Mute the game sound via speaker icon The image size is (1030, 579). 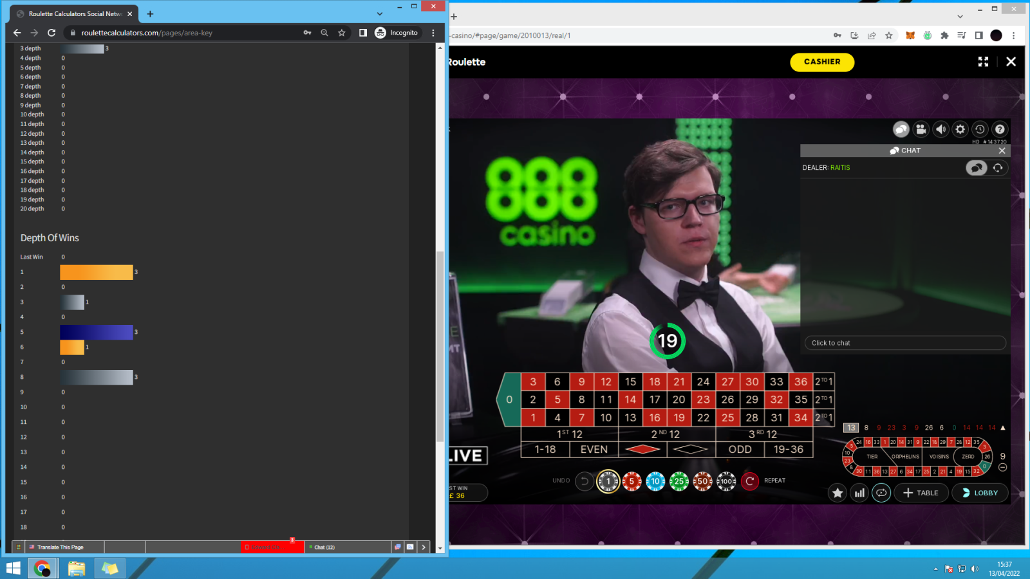pos(941,129)
